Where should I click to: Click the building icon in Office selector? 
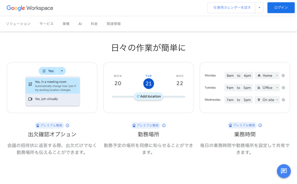tap(259, 88)
